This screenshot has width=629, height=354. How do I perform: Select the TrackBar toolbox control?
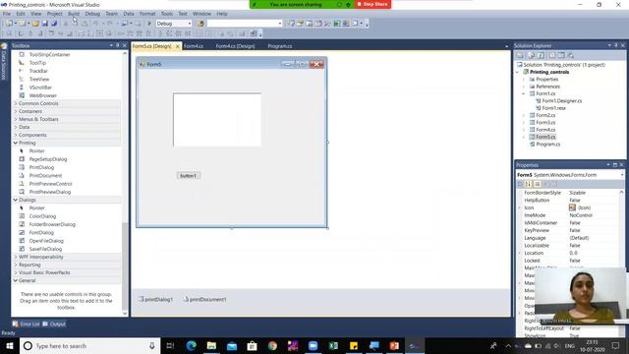pyautogui.click(x=38, y=71)
